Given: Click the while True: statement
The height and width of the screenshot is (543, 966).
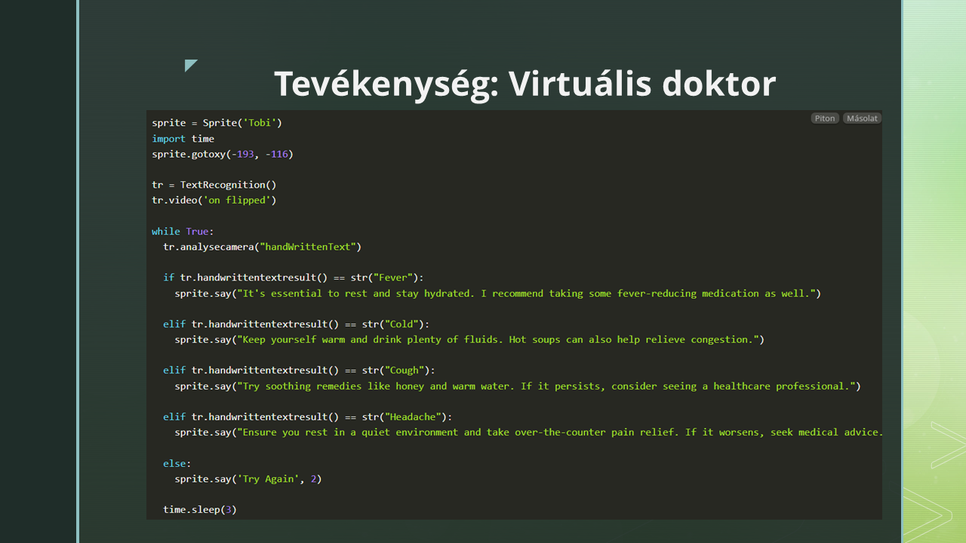Looking at the screenshot, I should (183, 232).
